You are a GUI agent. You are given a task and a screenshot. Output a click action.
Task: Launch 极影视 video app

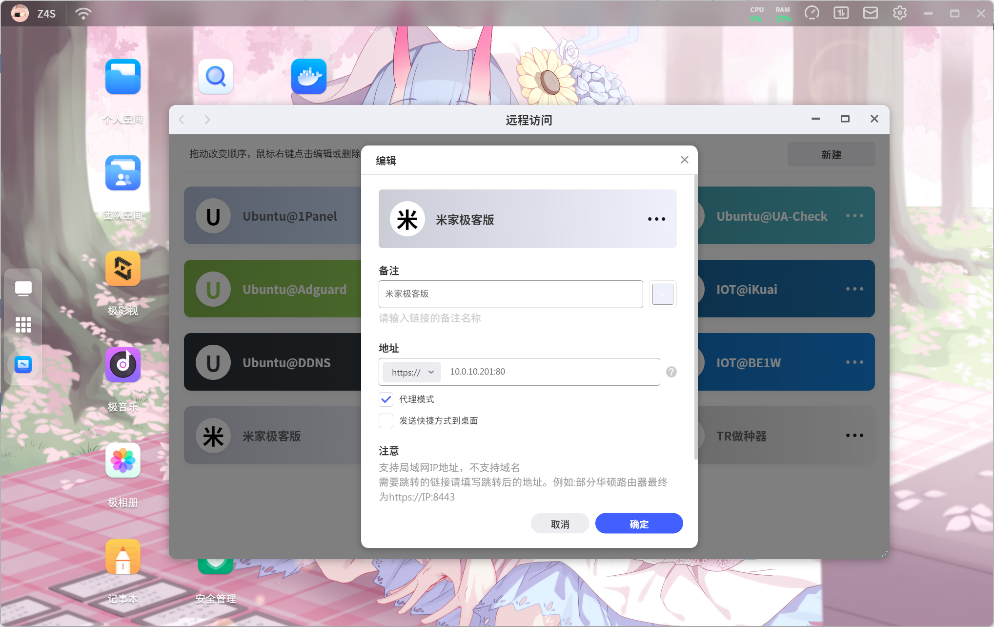point(122,268)
